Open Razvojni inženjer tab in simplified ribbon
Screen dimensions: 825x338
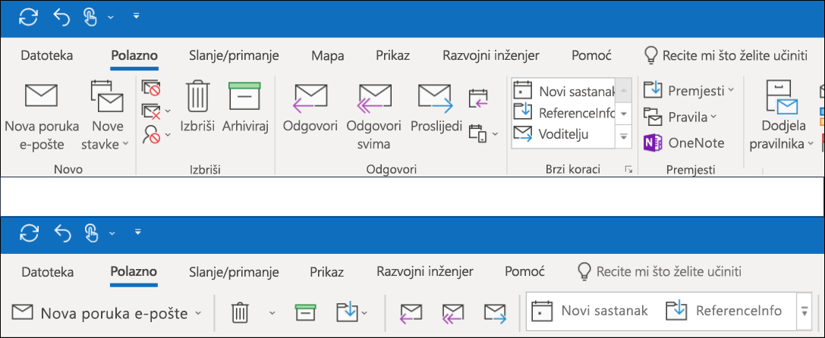425,272
